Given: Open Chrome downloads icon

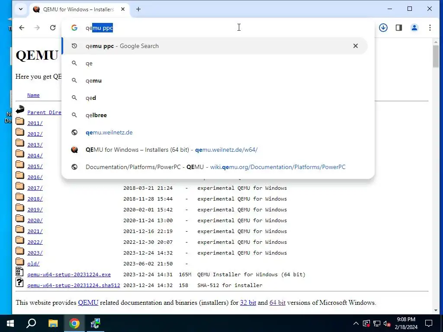Looking at the screenshot, I should point(383,28).
